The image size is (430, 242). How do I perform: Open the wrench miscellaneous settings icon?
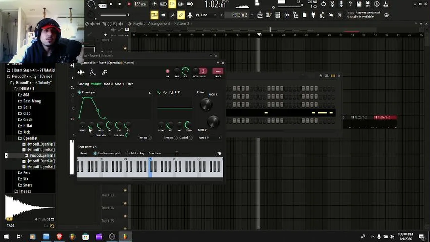click(104, 72)
